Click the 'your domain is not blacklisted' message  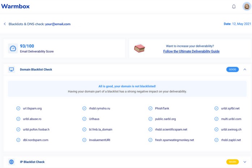[x=127, y=86]
